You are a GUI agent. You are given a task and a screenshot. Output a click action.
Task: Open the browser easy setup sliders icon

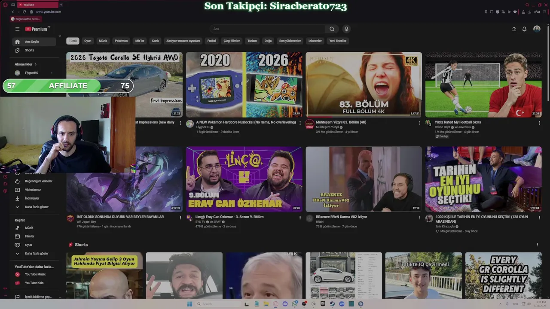(x=544, y=12)
